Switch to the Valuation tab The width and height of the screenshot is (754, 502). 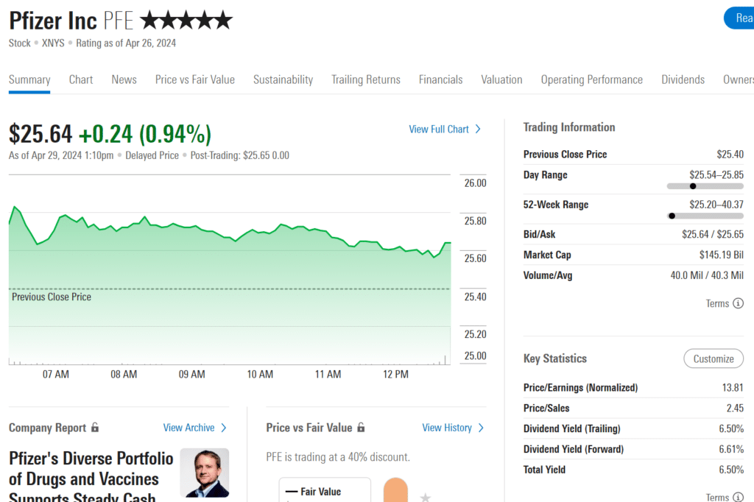click(501, 79)
